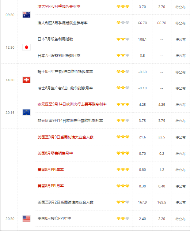
Task: Click importance stars for 美国8月核心PPI年率
Action: click(123, 219)
